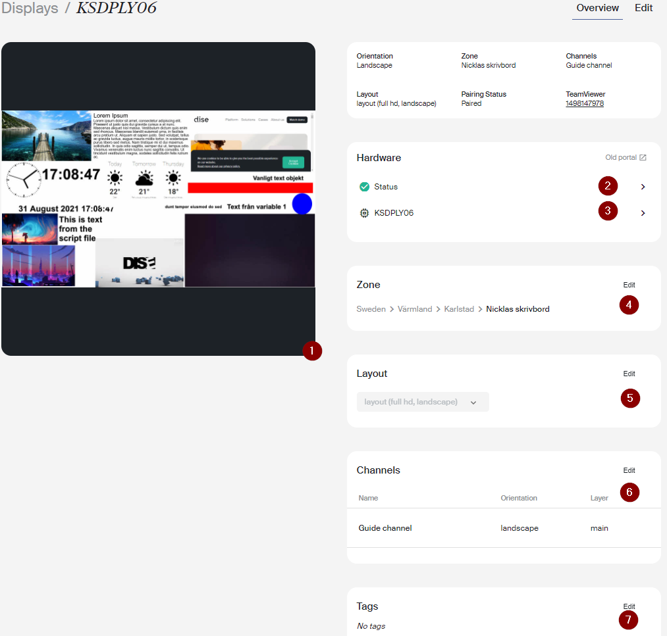Click the main layer cell

pyautogui.click(x=599, y=528)
